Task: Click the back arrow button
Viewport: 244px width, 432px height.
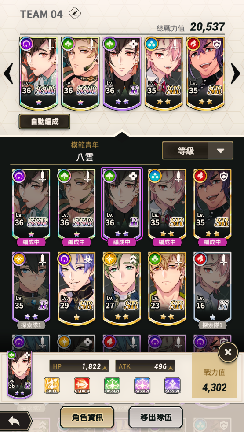Action: tap(16, 421)
